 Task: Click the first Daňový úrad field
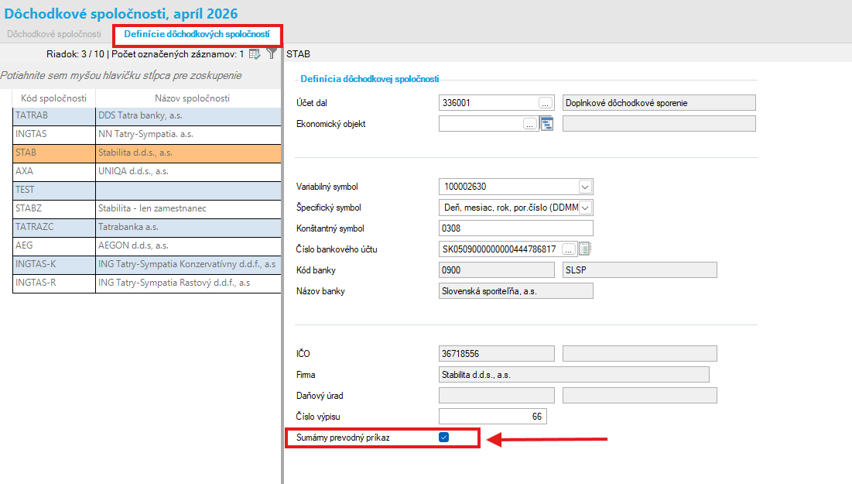tap(497, 396)
